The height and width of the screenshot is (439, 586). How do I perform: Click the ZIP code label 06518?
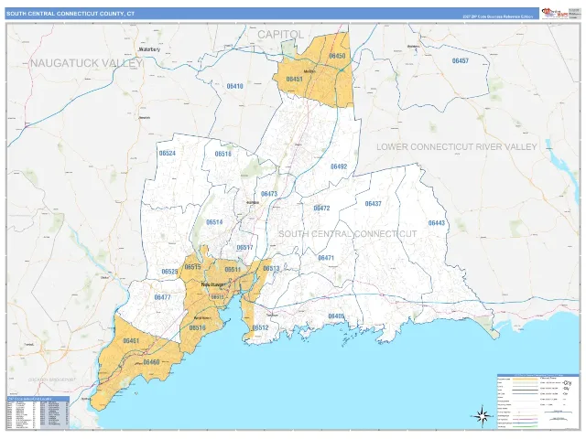pyautogui.click(x=223, y=154)
